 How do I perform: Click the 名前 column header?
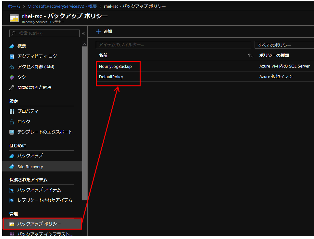(x=103, y=55)
